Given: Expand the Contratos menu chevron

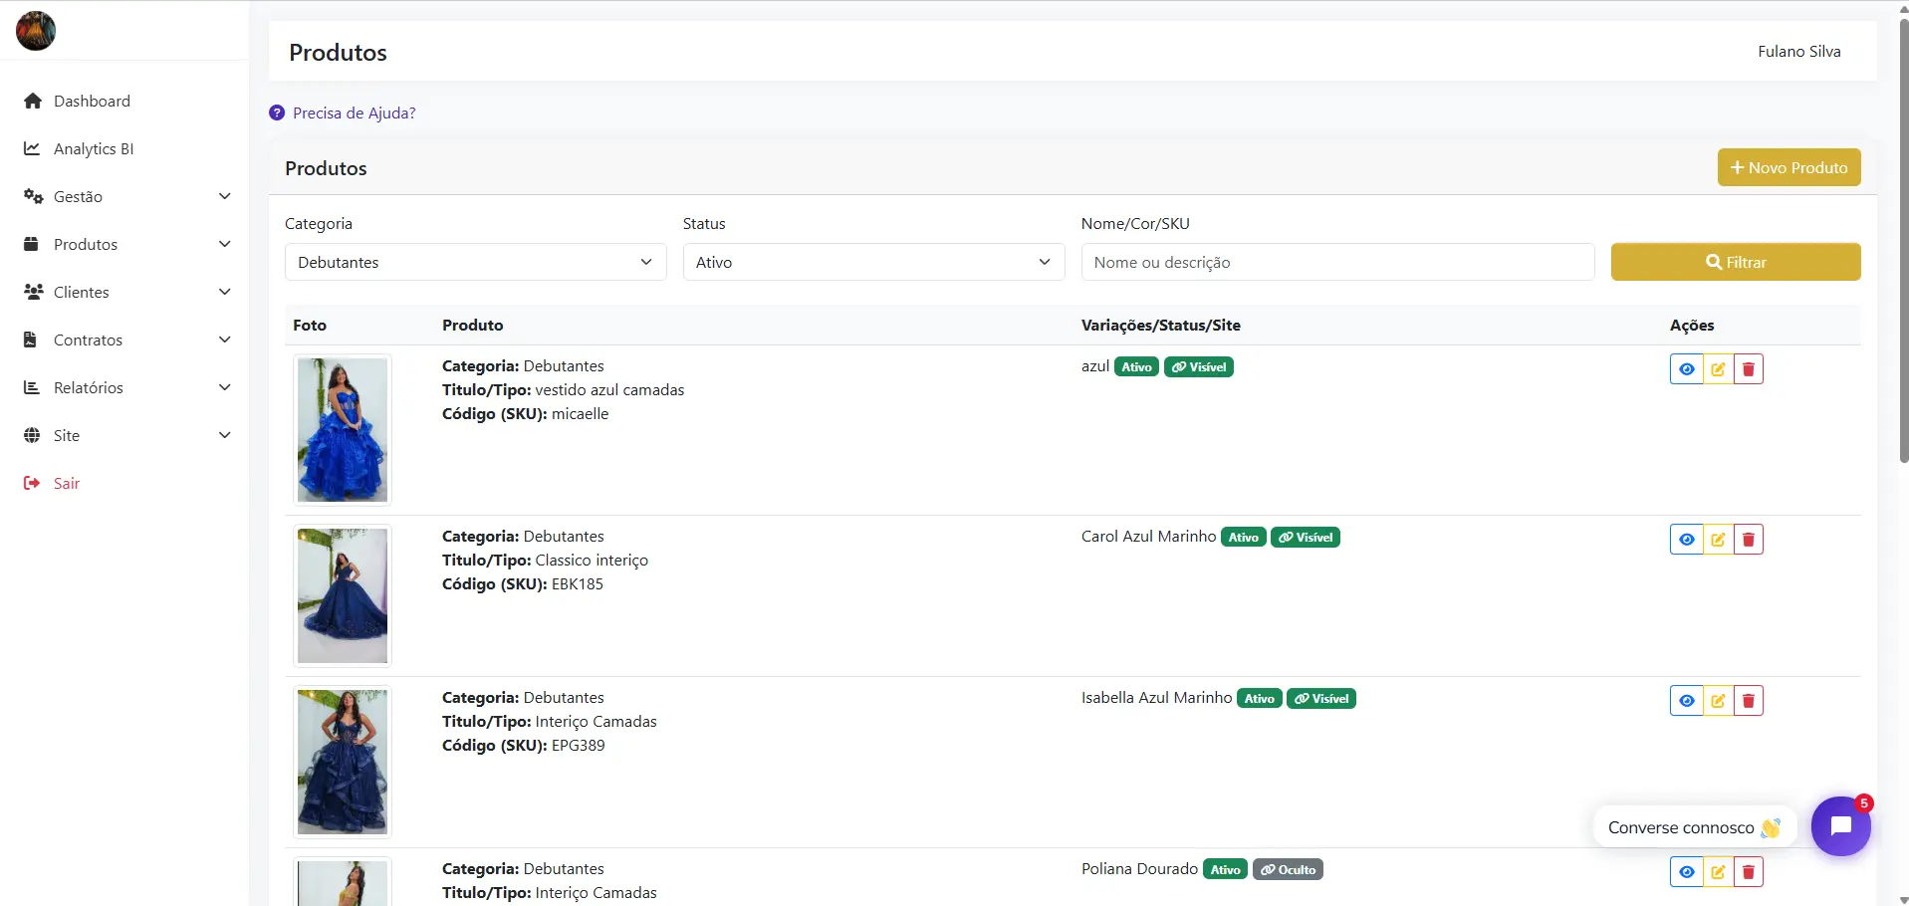Looking at the screenshot, I should (225, 340).
